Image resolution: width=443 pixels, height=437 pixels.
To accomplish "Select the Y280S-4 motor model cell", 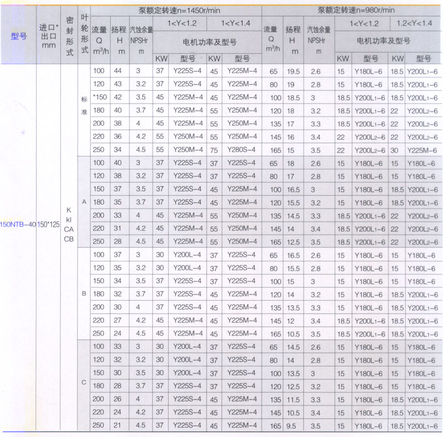I will click(x=241, y=149).
